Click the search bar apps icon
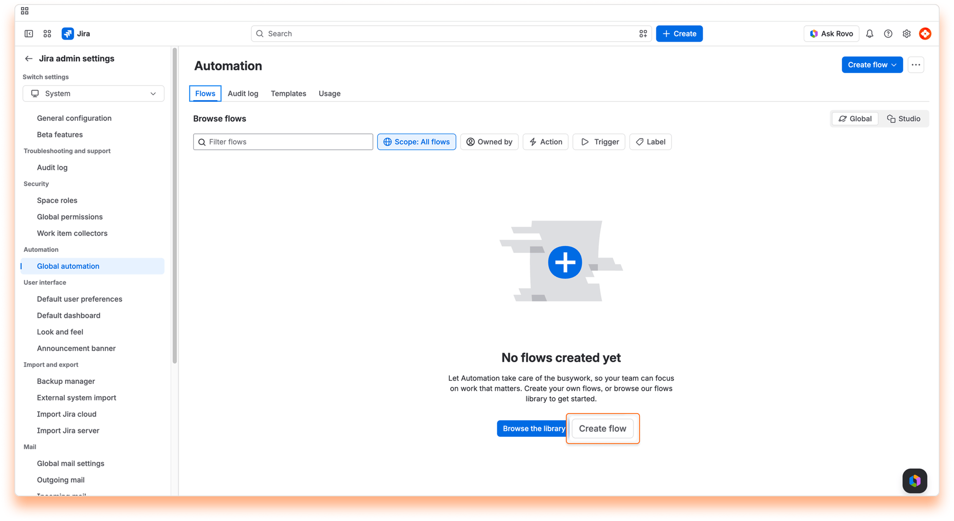The width and height of the screenshot is (954, 521). (643, 34)
